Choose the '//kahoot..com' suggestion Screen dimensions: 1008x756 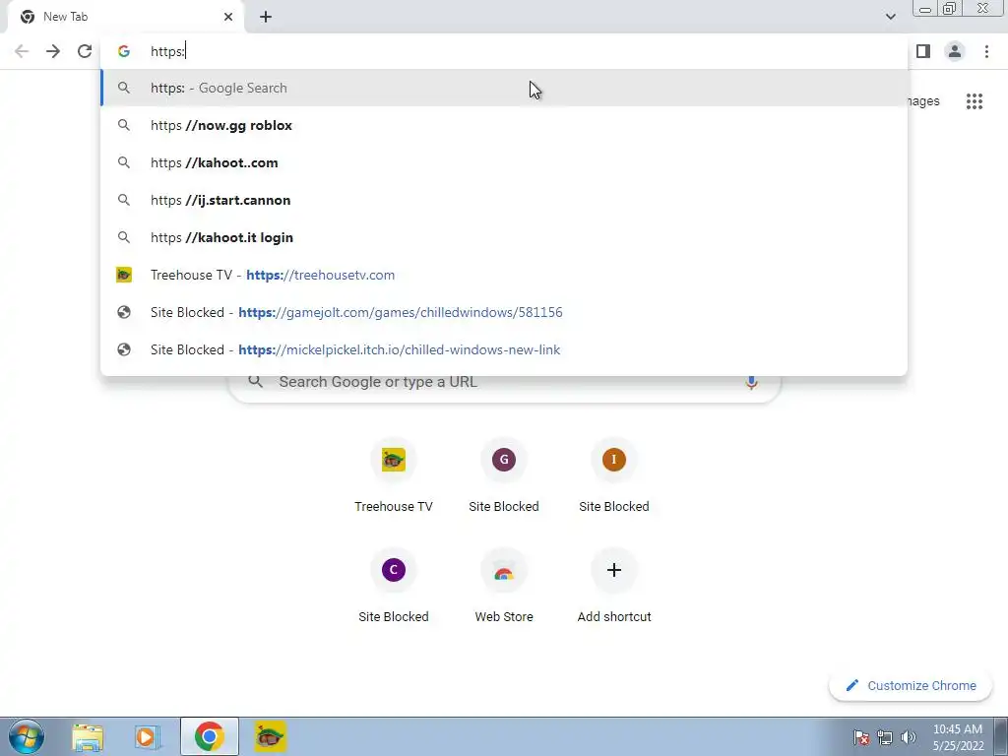(x=503, y=162)
